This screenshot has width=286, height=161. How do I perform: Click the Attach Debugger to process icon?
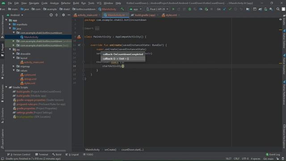tap(206, 9)
